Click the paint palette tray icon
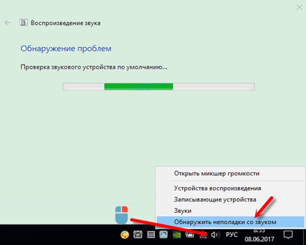 point(125,235)
